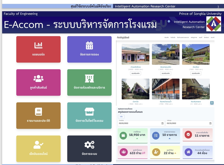
Task: Open the green จัดการห้องพักและบริการ building tile
Action: [x=89, y=83]
